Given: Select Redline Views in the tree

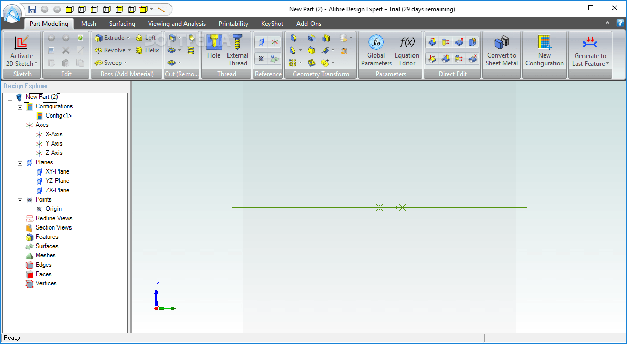Looking at the screenshot, I should point(54,218).
